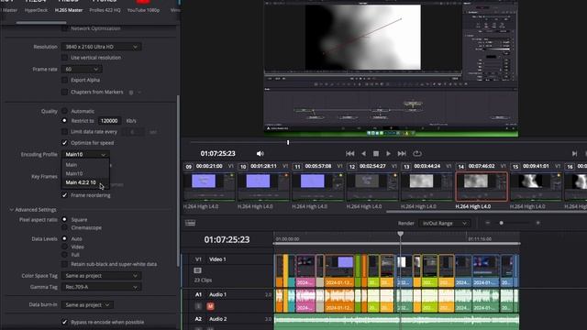The width and height of the screenshot is (587, 330).
Task: Choose Main encoding profile option
Action: pos(85,165)
